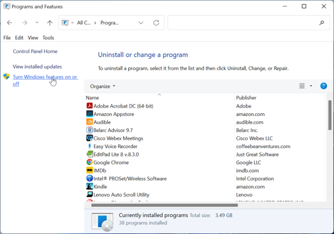
Task: Select the Intel PROSet/Wireless icon
Action: pos(89,178)
